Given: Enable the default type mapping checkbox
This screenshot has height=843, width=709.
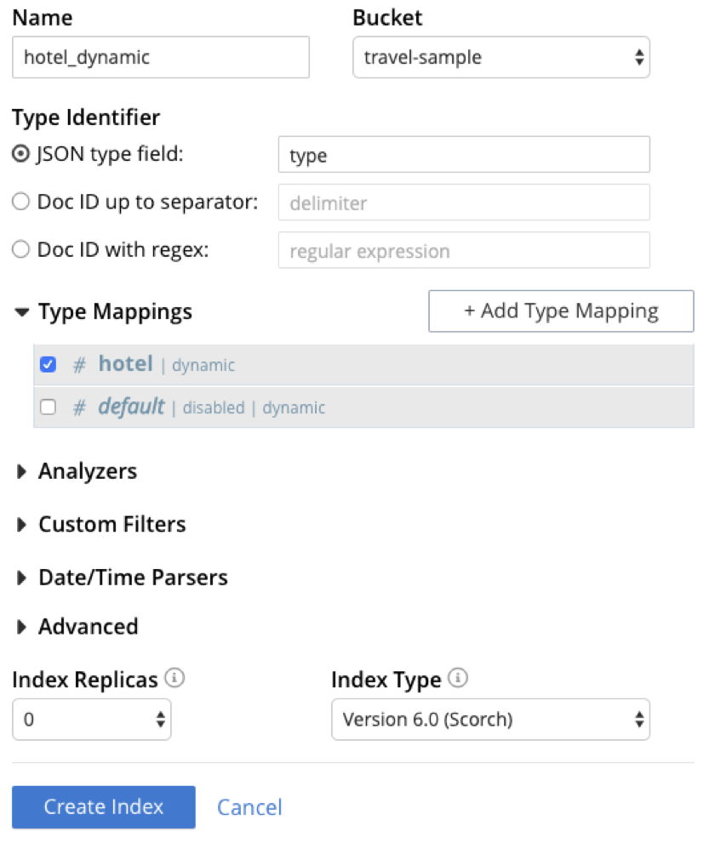Looking at the screenshot, I should tap(48, 407).
